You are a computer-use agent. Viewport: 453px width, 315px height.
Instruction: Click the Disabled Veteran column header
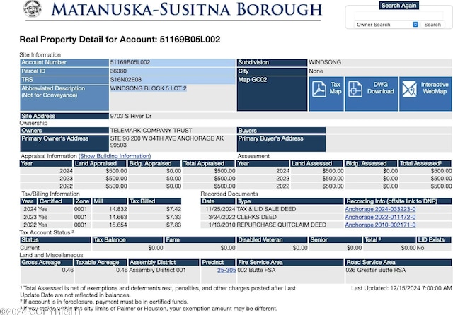click(272, 239)
